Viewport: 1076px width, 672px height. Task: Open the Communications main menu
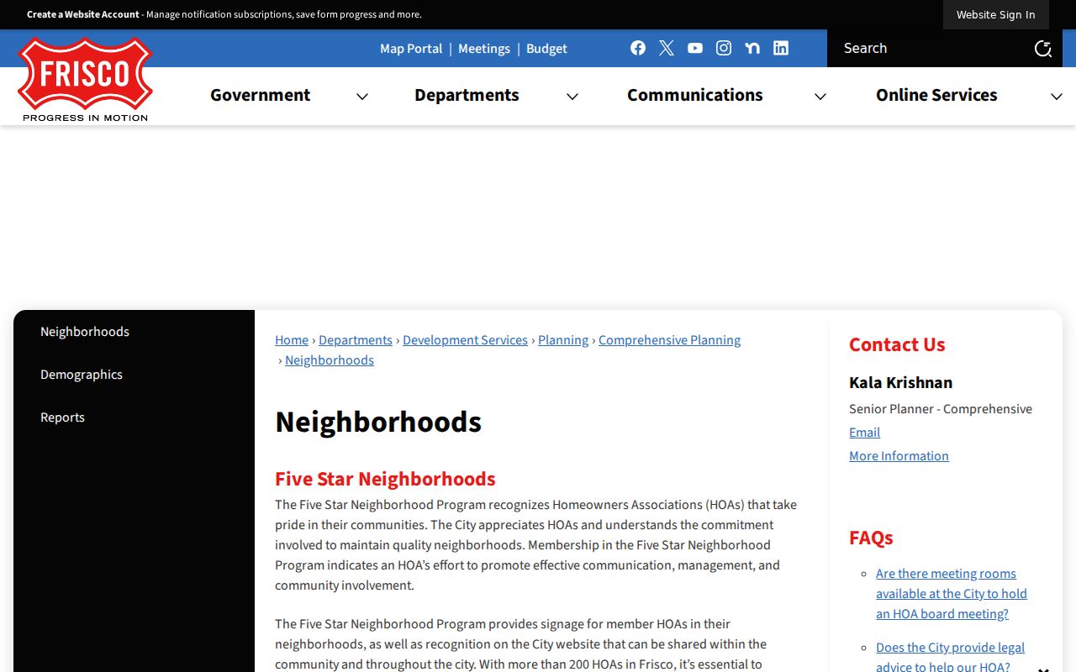click(695, 95)
